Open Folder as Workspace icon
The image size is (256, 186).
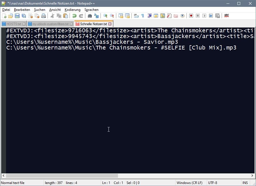(x=176, y=16)
